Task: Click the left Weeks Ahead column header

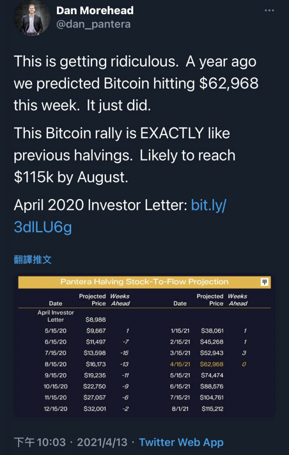Action: coord(120,300)
